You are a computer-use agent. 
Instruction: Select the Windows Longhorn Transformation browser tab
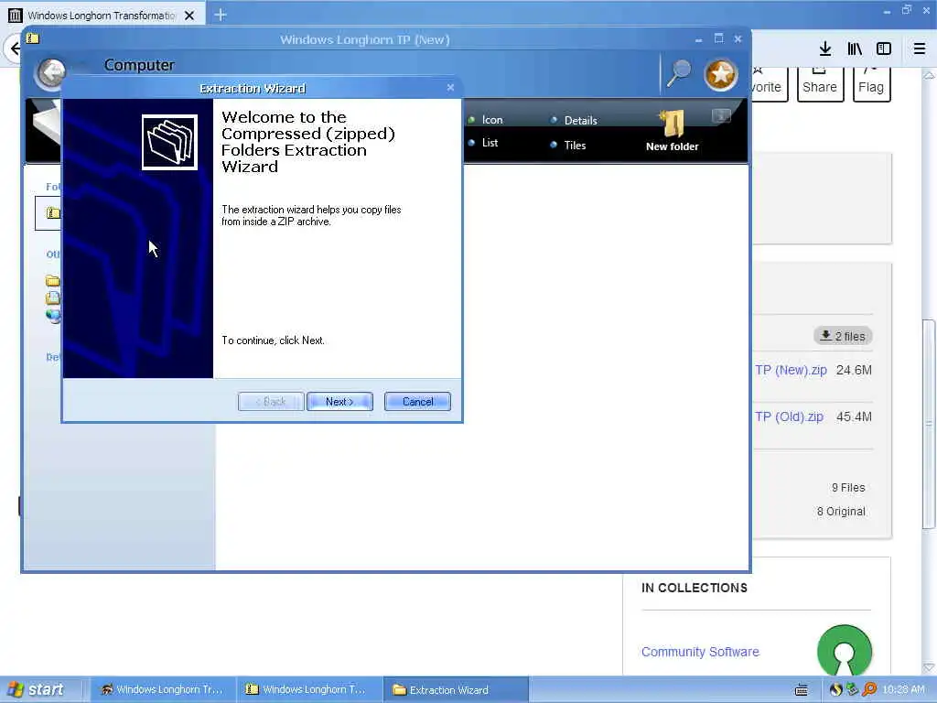pos(102,16)
